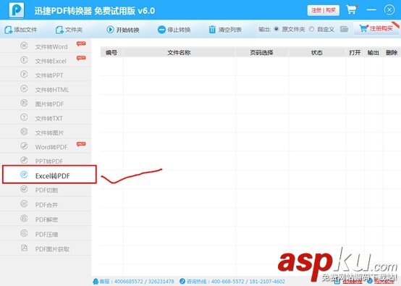Viewport: 401px width, 286px height.
Task: Click the 状态 column header
Action: 316,52
